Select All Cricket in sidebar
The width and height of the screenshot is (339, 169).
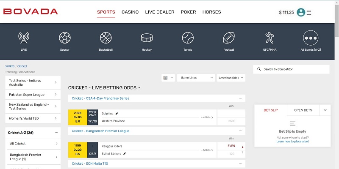click(34, 144)
